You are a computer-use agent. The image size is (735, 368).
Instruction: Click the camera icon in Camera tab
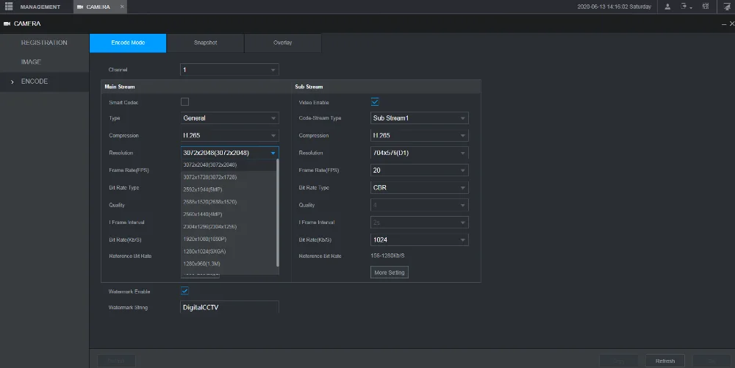tap(80, 7)
